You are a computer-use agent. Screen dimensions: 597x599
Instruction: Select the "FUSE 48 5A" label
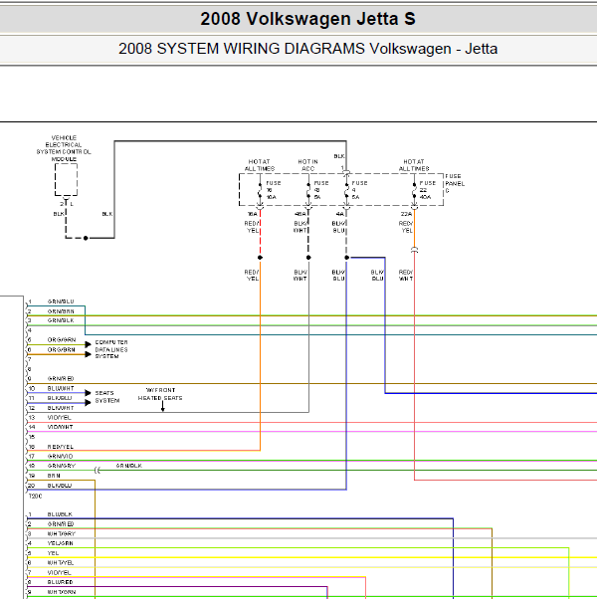coord(320,190)
